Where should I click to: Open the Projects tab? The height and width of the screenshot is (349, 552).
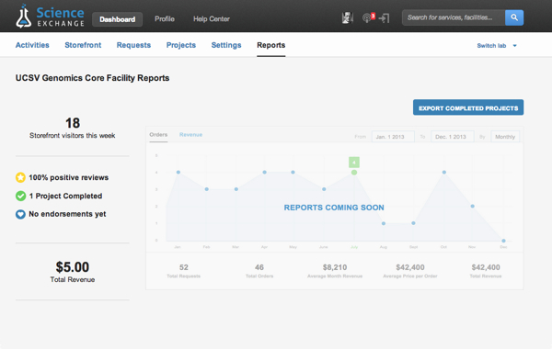tap(181, 45)
